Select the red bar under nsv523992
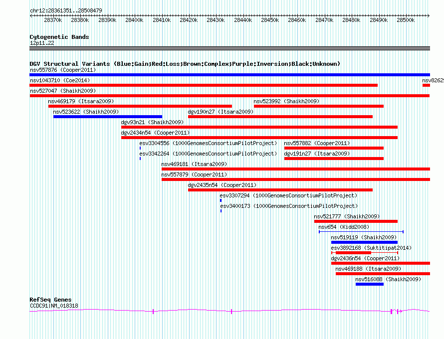This screenshot has width=444, height=339. 319,106
